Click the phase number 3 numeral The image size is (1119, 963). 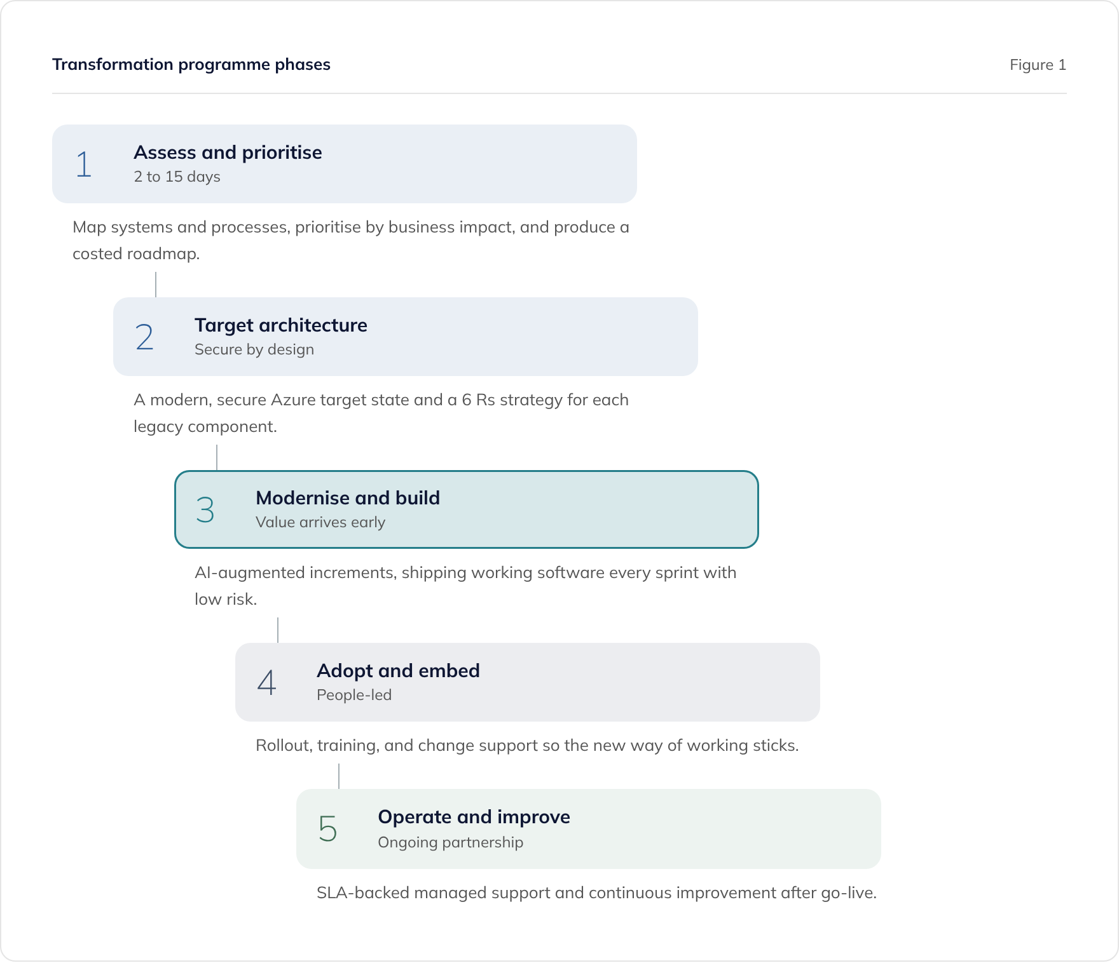pos(205,509)
